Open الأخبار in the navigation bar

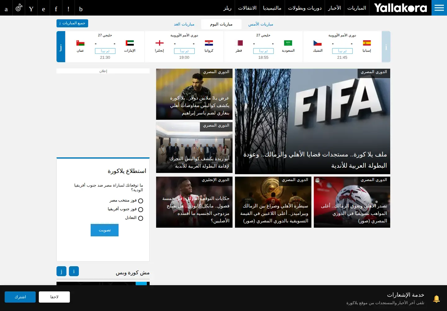pos(335,8)
